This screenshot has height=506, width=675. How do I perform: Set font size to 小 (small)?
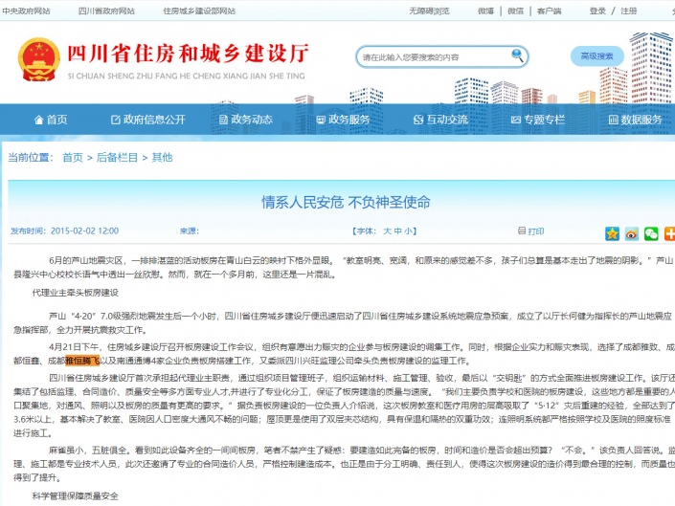pos(408,231)
